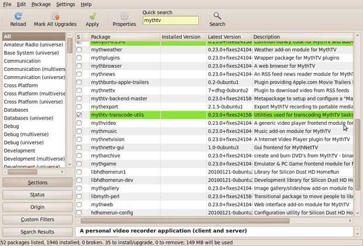Screen dimensions: 363x246
Task: Open the Settings menu
Action: click(x=66, y=4)
